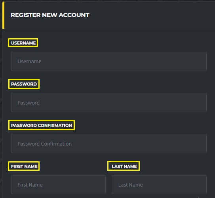Click the word ACCOUNT in the heading

[x=74, y=15]
